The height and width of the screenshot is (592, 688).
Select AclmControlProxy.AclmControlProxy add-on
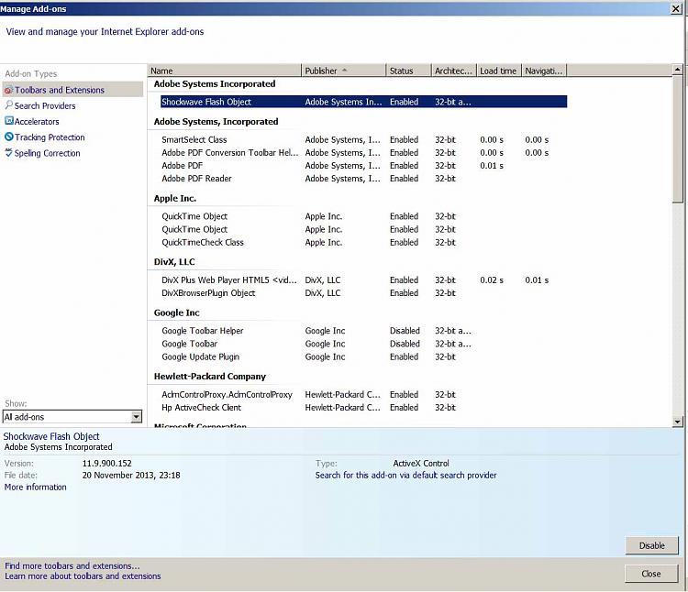click(364, 394)
